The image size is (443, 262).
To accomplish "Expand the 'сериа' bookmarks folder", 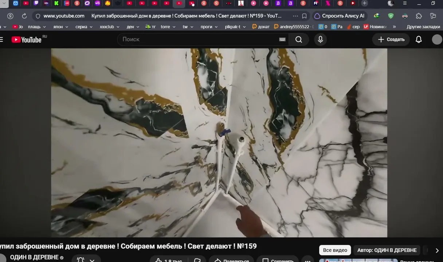I will pos(84,27).
